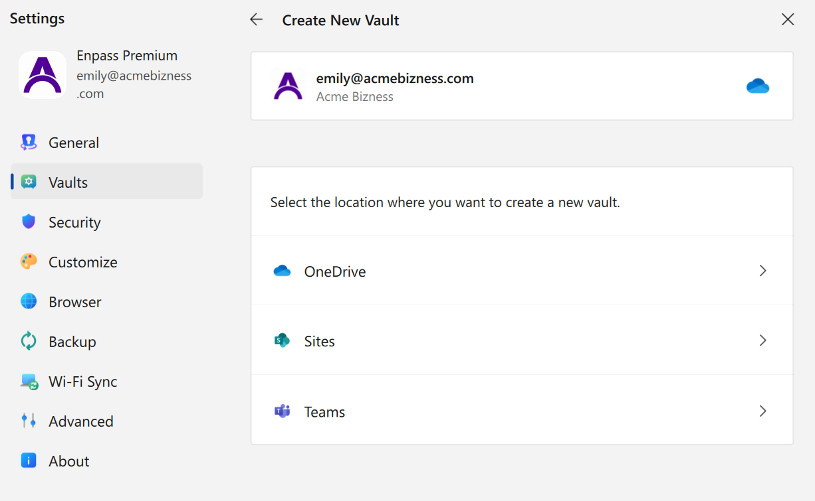Open General settings
The width and height of the screenshot is (815, 501).
[106, 143]
